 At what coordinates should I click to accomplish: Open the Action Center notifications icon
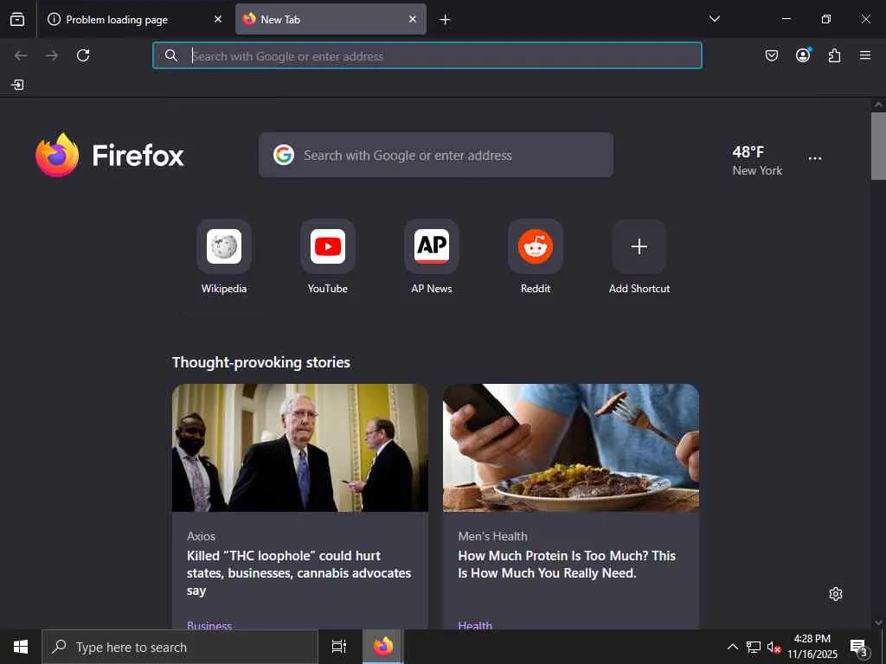pos(859,647)
